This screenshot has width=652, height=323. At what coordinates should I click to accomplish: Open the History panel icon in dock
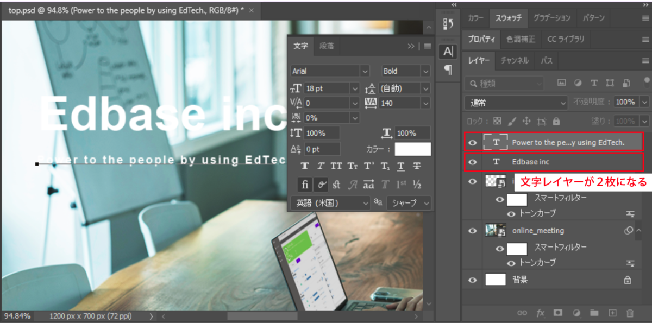(448, 23)
